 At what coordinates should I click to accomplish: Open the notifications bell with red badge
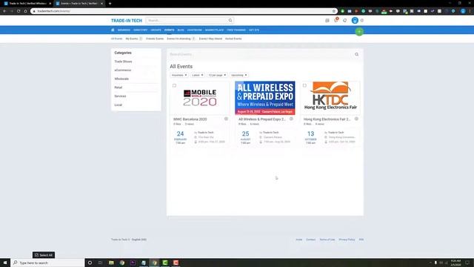pyautogui.click(x=336, y=20)
